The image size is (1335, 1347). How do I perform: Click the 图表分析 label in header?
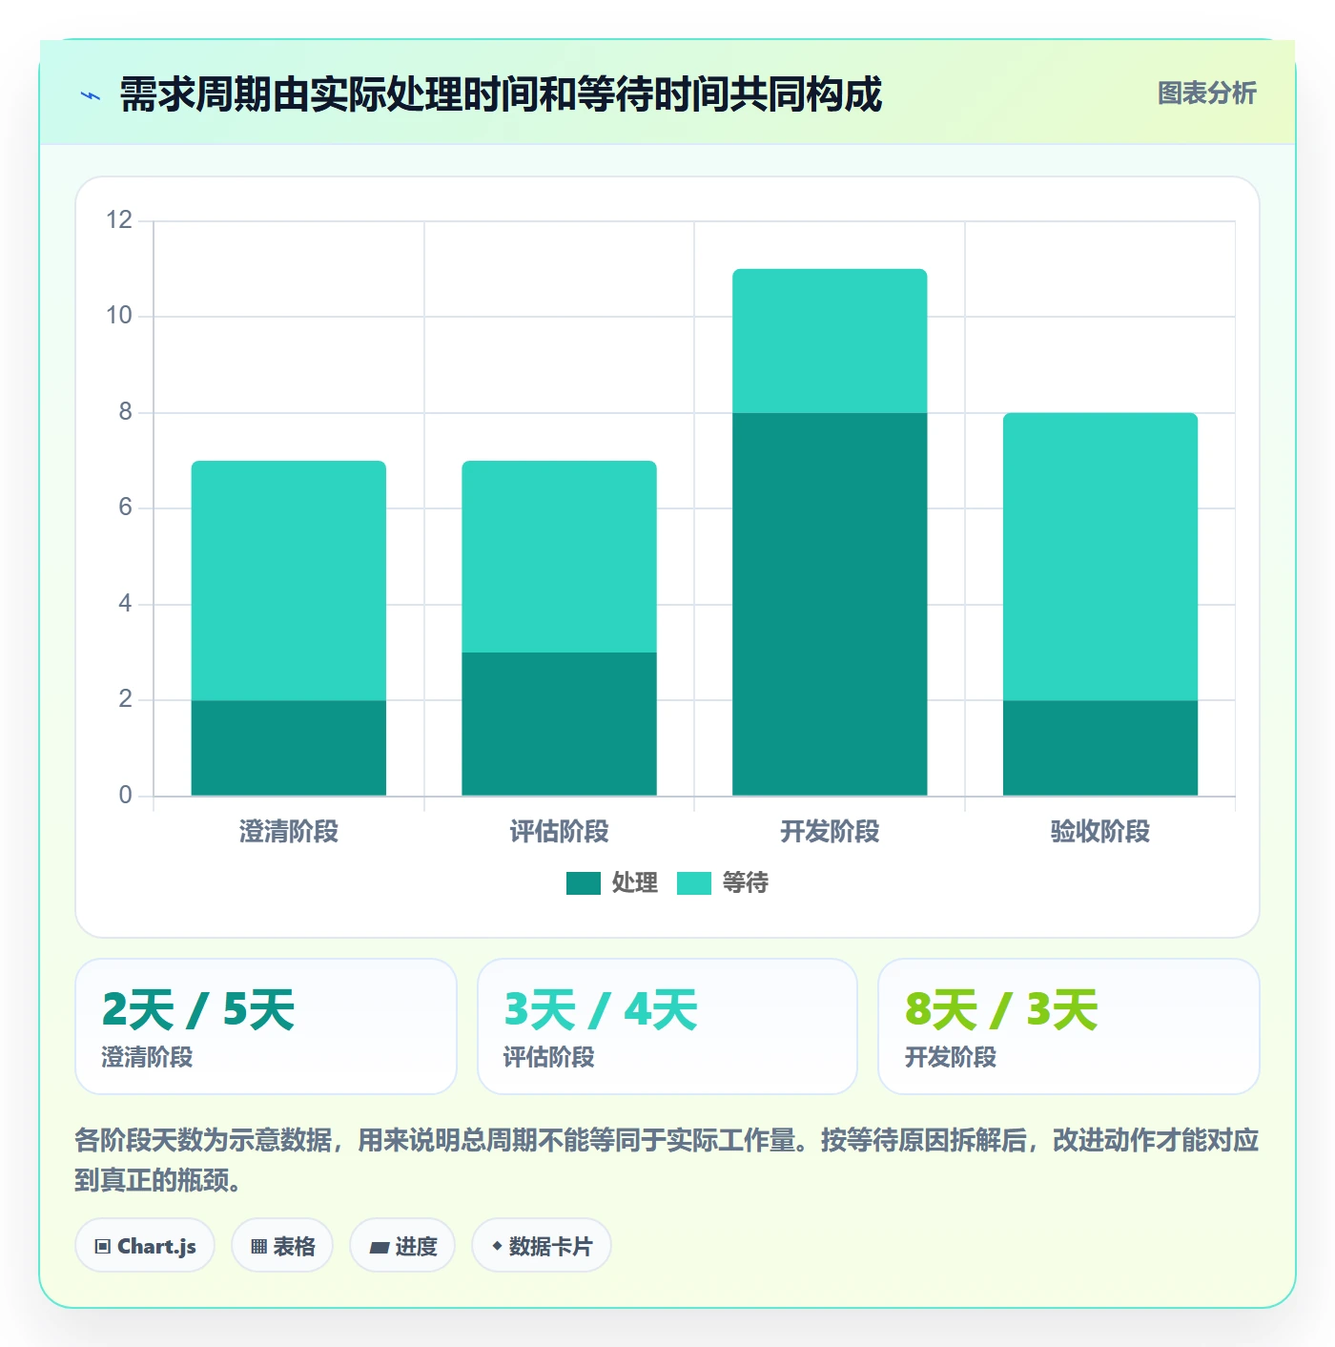(x=1206, y=93)
